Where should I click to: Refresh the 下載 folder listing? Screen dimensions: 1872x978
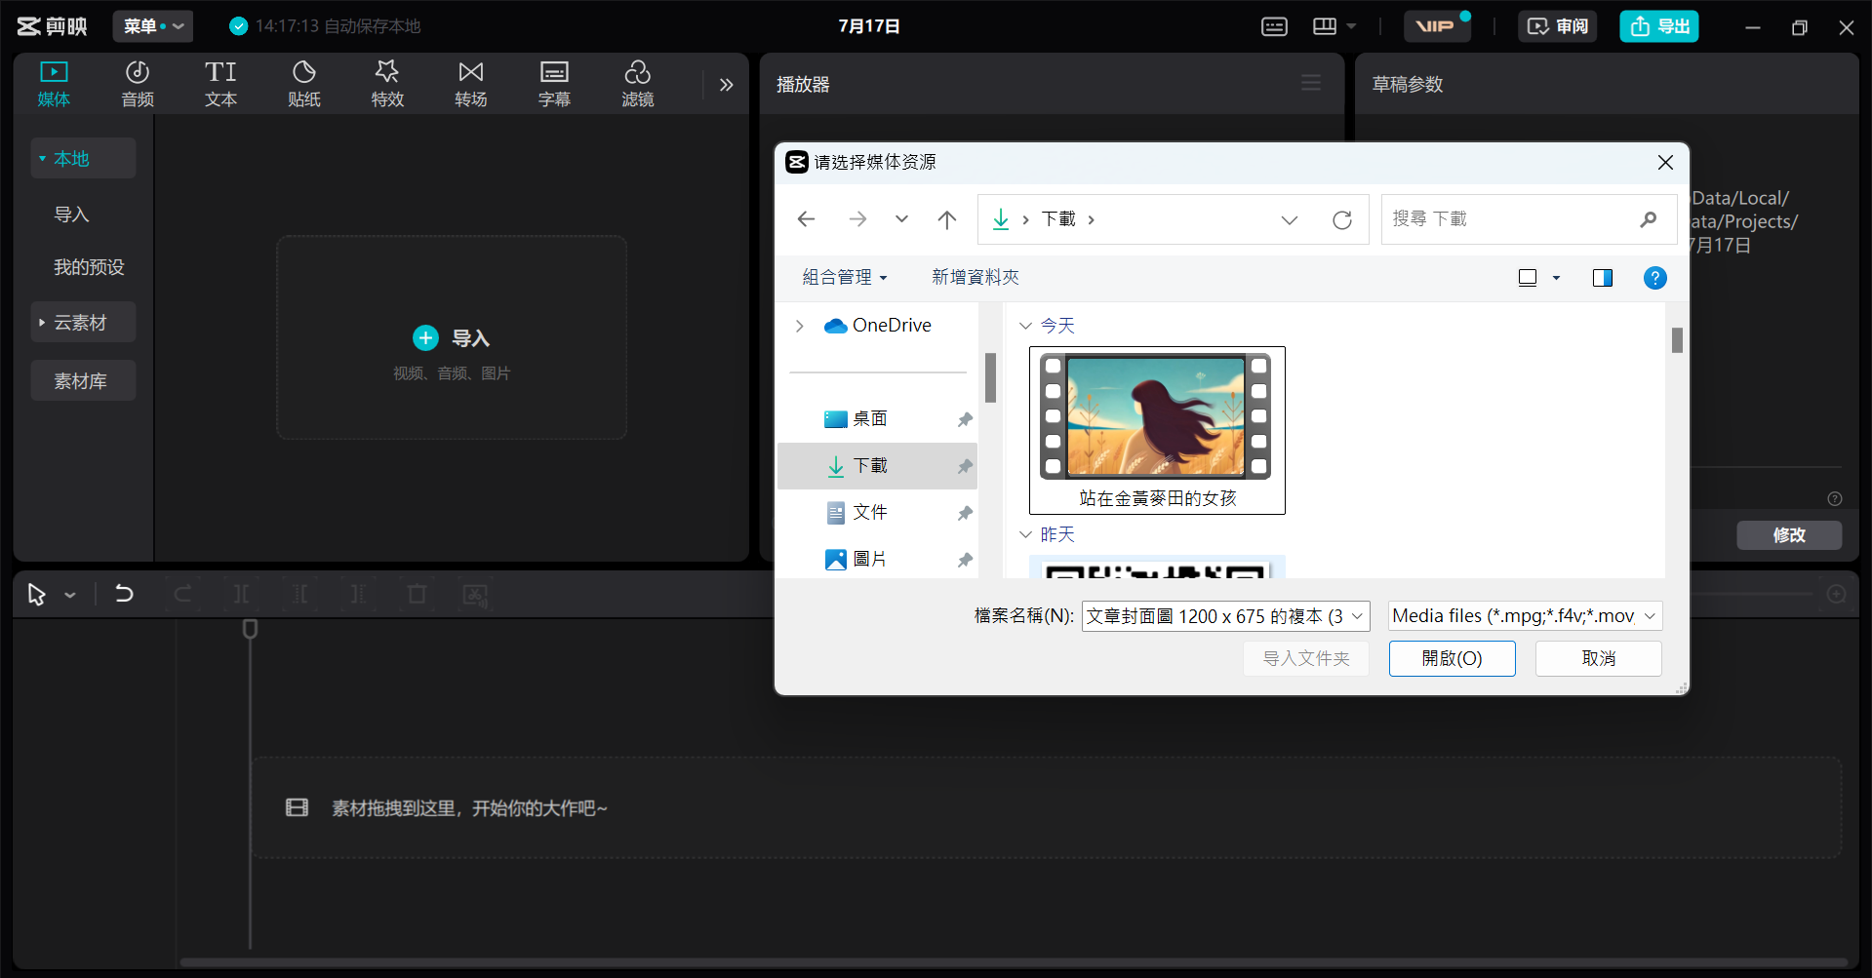tap(1342, 220)
